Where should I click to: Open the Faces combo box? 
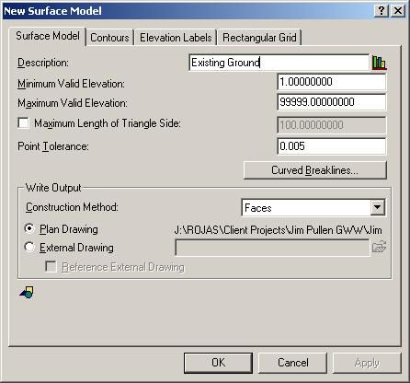pos(313,208)
